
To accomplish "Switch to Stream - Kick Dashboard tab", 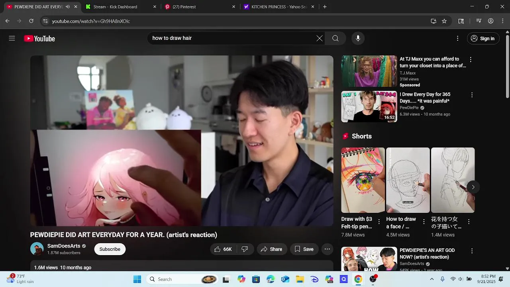I will click(x=115, y=7).
